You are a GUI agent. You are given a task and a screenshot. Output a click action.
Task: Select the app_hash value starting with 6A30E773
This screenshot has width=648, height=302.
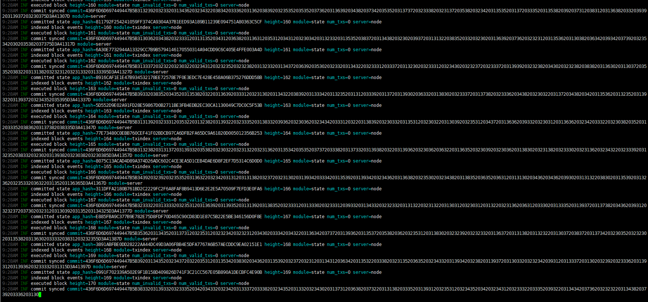pyautogui.click(x=179, y=50)
